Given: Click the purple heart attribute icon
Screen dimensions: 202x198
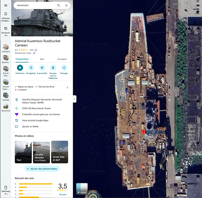Looking at the screenshot, I should point(17,115).
